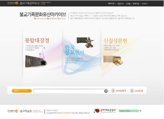Click the magnifier search icon in search box

pos(106,91)
